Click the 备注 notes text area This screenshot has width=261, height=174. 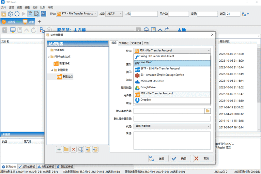[x=172, y=140]
